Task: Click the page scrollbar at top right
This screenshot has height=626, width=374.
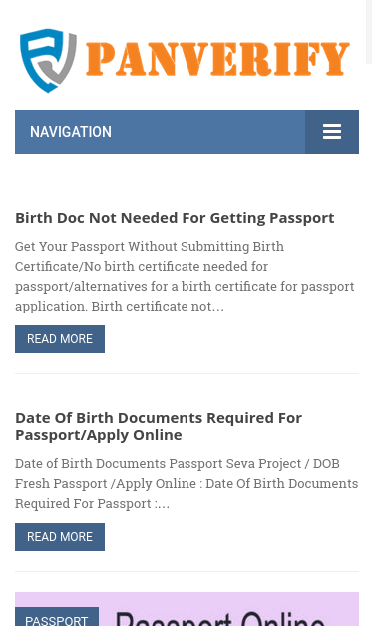Action: click(369, 32)
